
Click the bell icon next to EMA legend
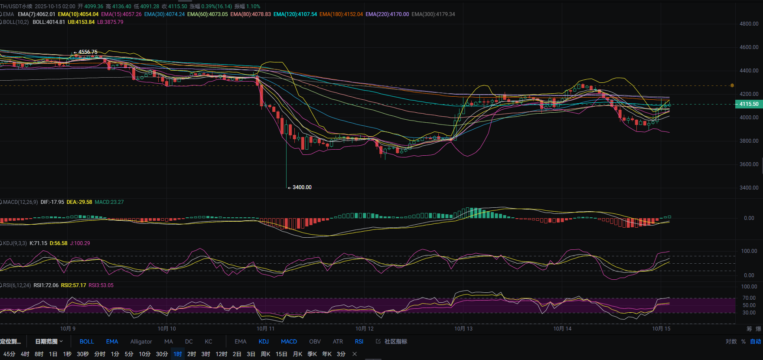pos(1,14)
